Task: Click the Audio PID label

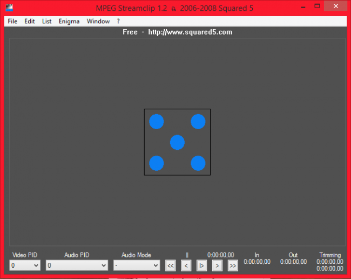Action: [x=77, y=255]
